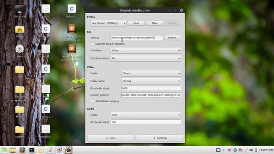Switch to SimpleScreenRecorder taskbar item

point(68,150)
